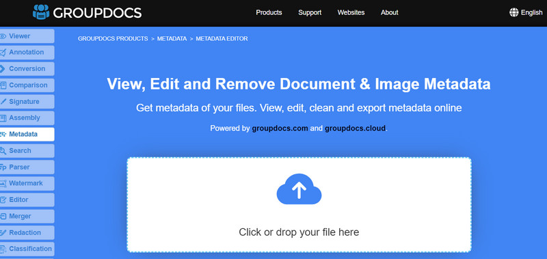Click the Merger sidebar icon
Image resolution: width=547 pixels, height=259 pixels.
point(3,217)
